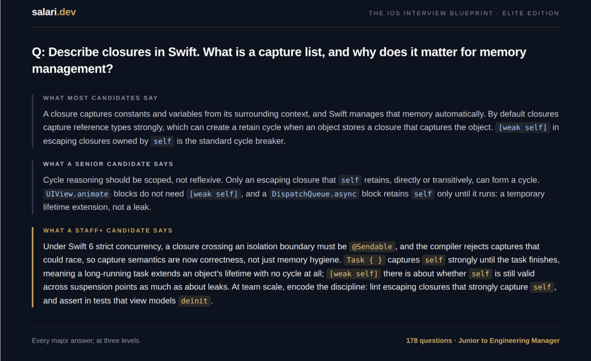Screen dimensions: 591x361
Task: Click the self chip after 'escaping closure that'
Action: (x=350, y=180)
